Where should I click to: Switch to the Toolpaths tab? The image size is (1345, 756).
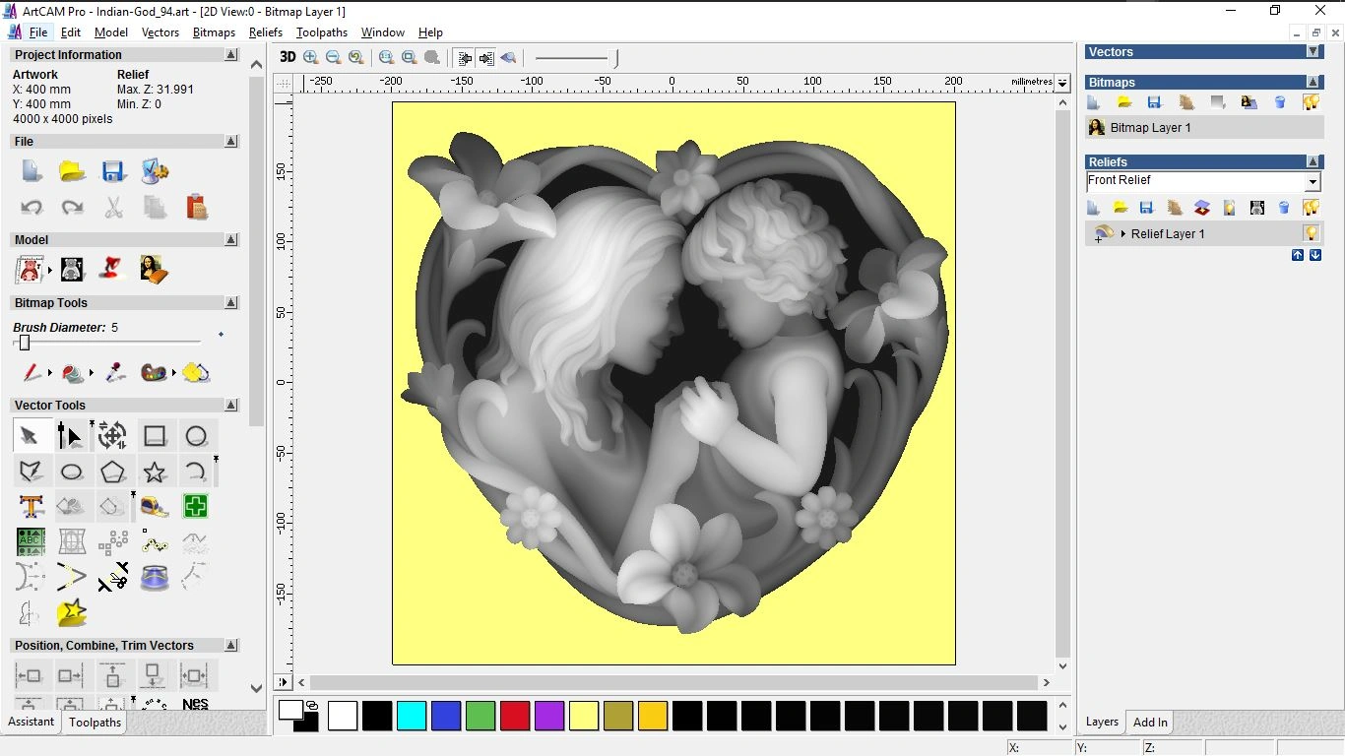click(x=95, y=723)
